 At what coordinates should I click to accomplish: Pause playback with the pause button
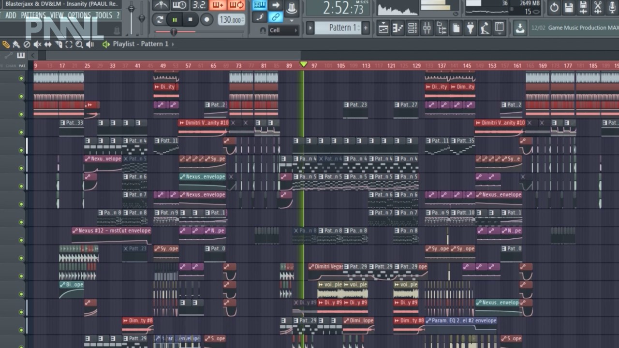[x=174, y=20]
